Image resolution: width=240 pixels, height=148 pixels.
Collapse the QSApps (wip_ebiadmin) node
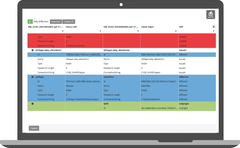[33, 50]
